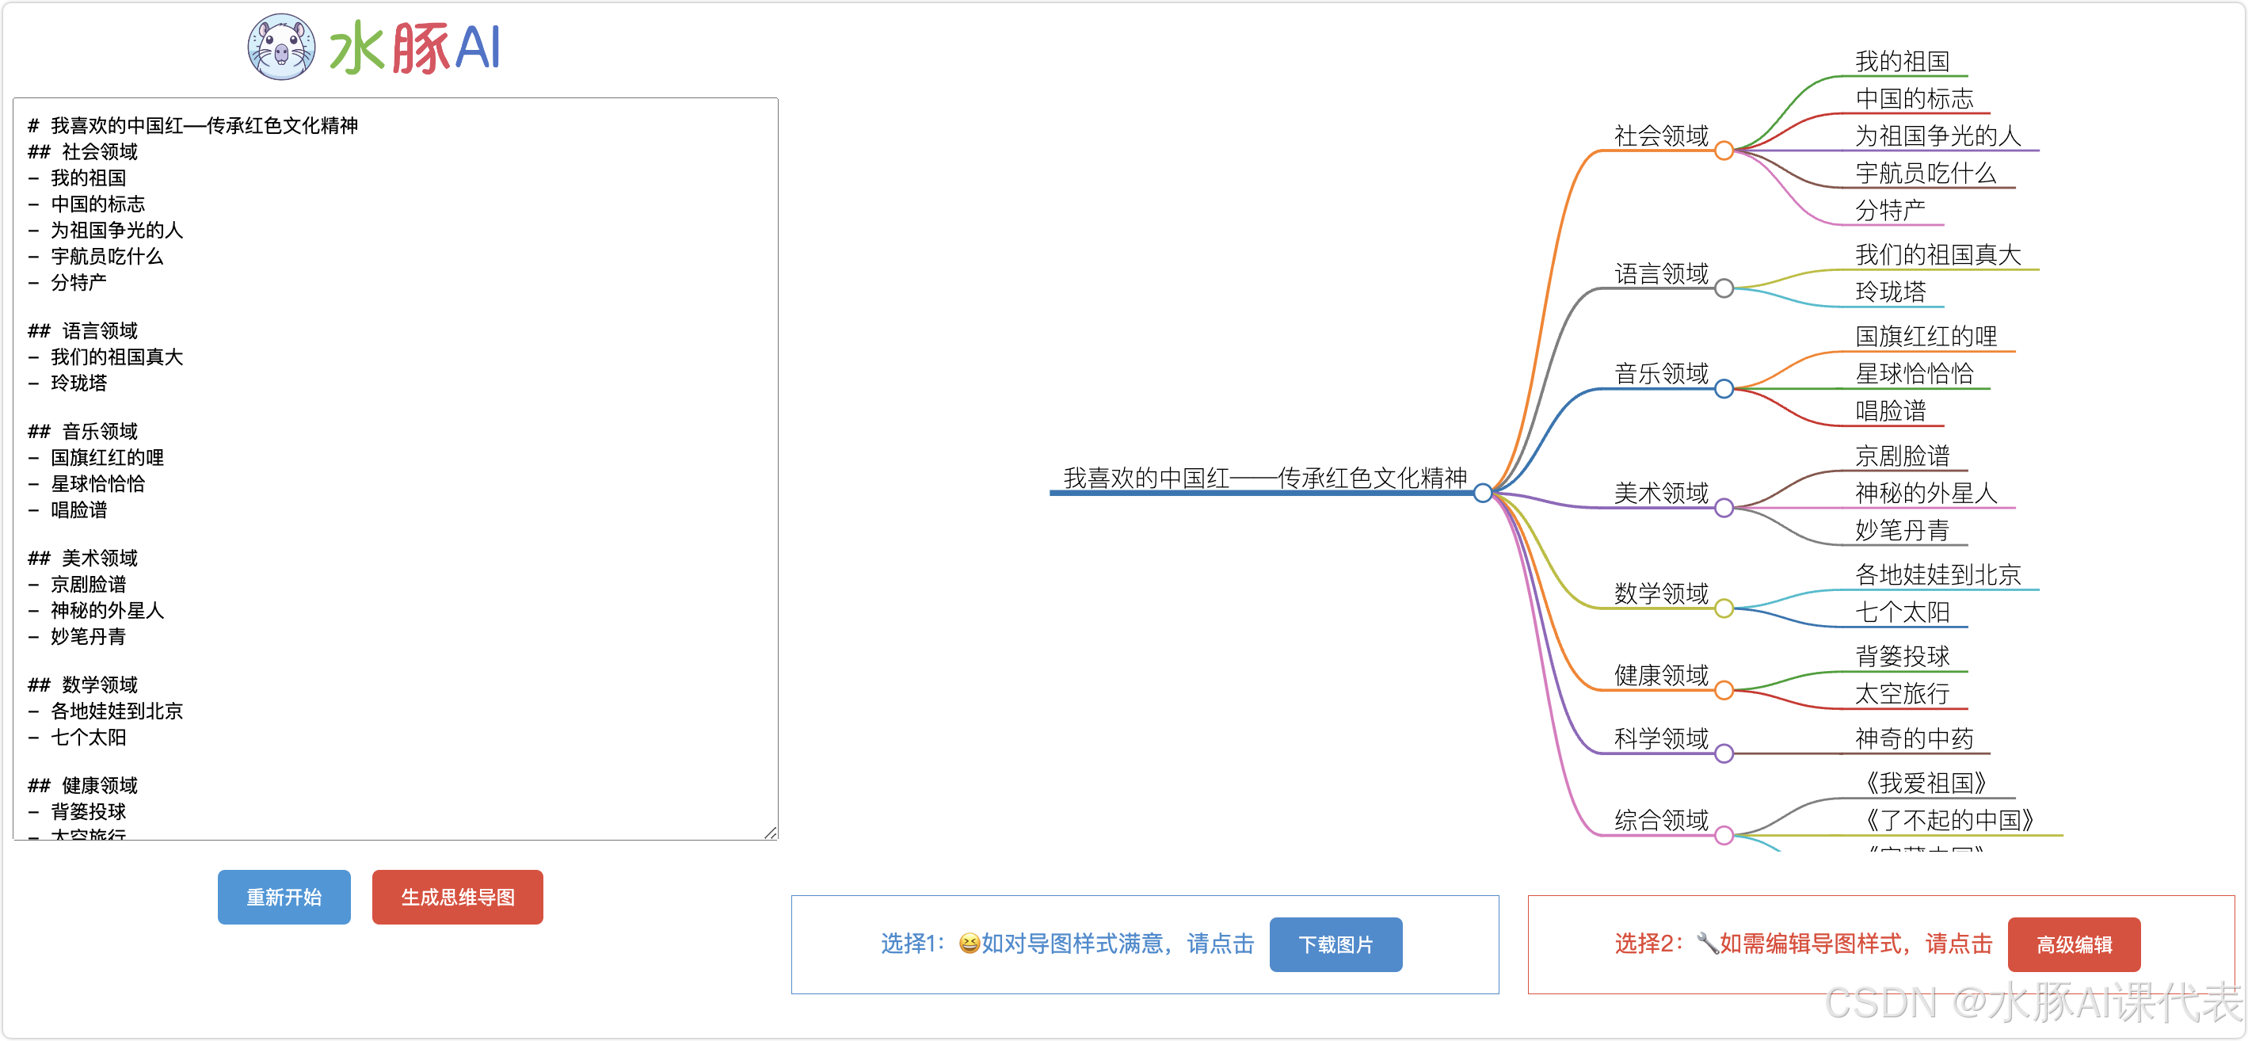Open 高级编辑 advanced editor
Image resolution: width=2248 pixels, height=1041 pixels.
click(x=2074, y=944)
